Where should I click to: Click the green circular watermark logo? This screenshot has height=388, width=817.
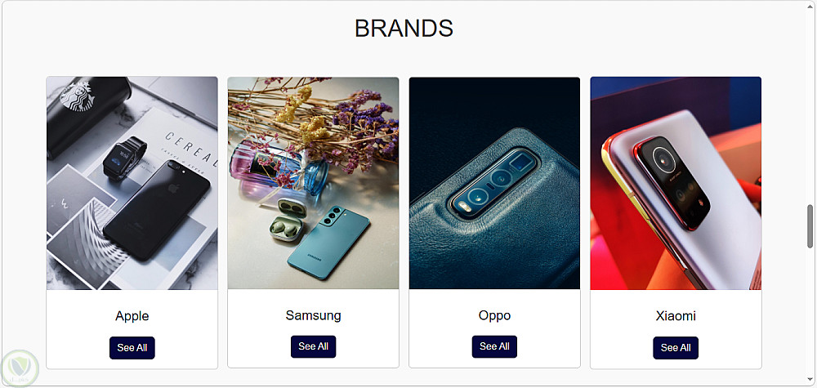(x=20, y=368)
